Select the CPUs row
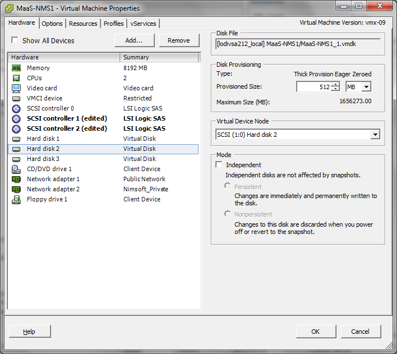Screen dimensions: 397x354 tap(103, 78)
